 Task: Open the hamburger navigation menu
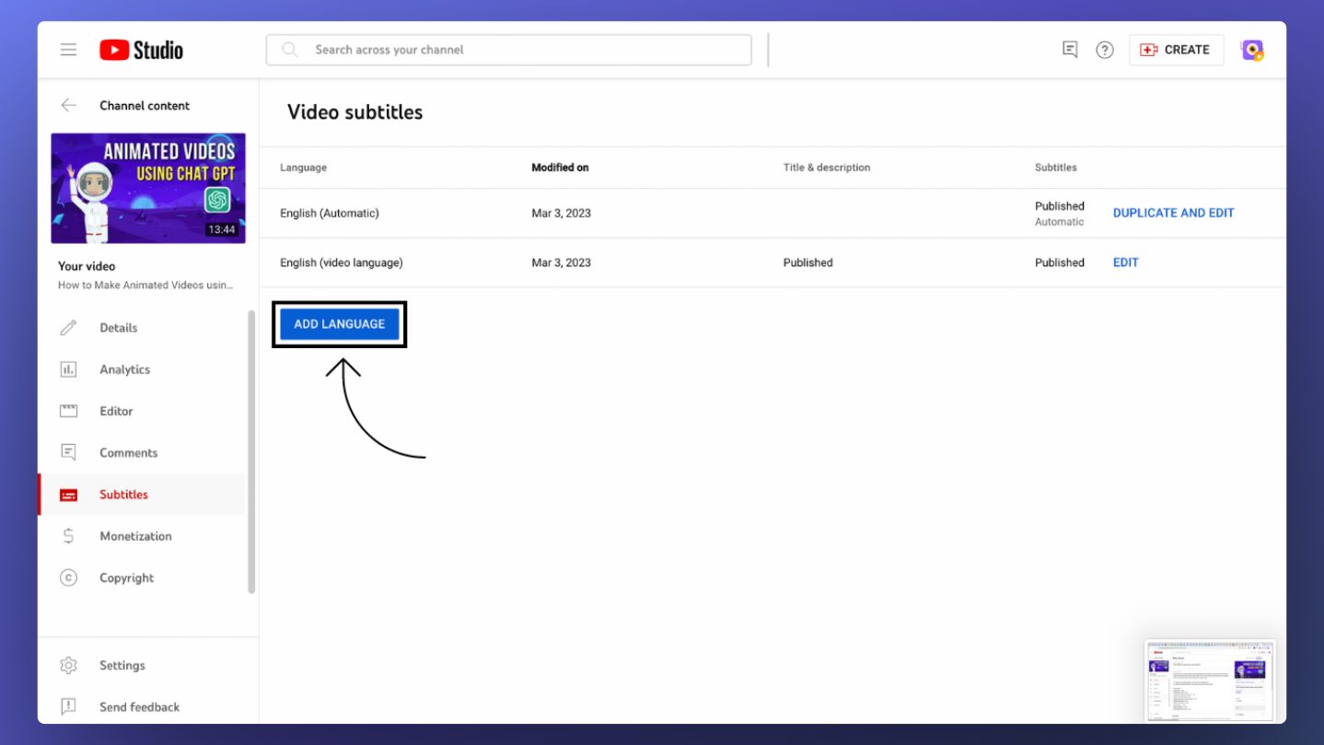click(x=68, y=50)
